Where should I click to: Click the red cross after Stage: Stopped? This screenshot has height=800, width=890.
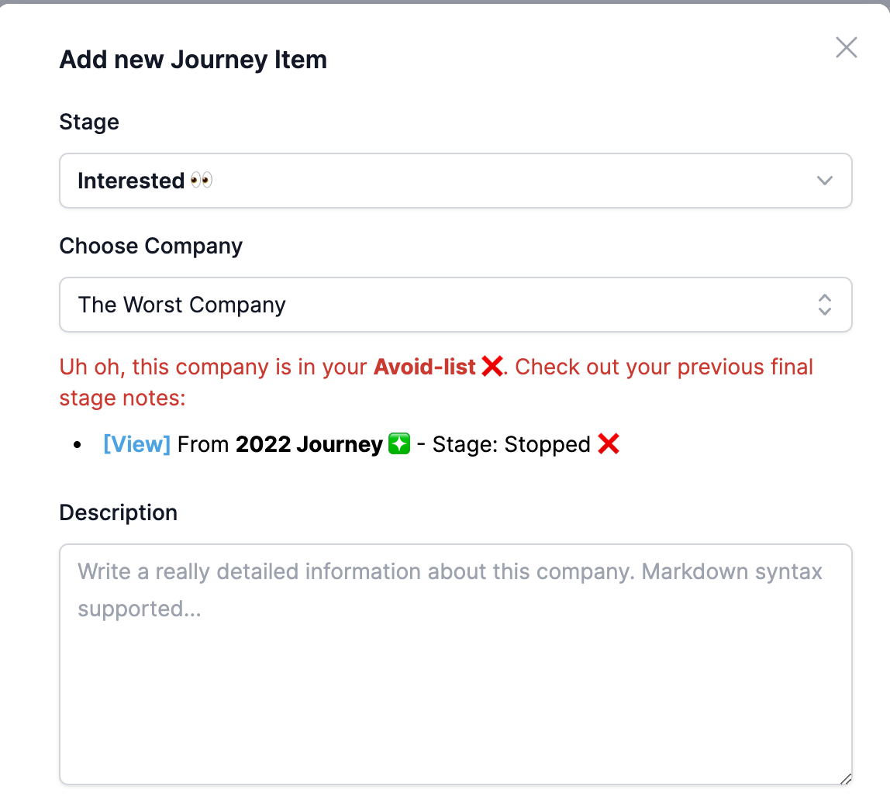(x=609, y=443)
